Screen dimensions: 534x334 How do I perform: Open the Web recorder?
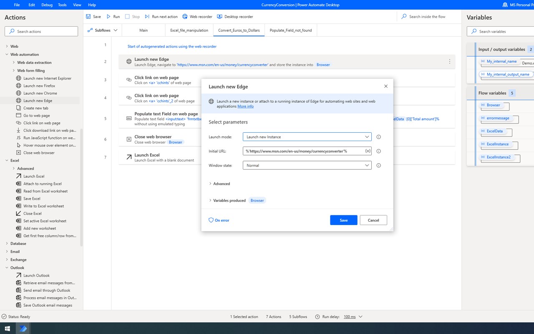(197, 17)
